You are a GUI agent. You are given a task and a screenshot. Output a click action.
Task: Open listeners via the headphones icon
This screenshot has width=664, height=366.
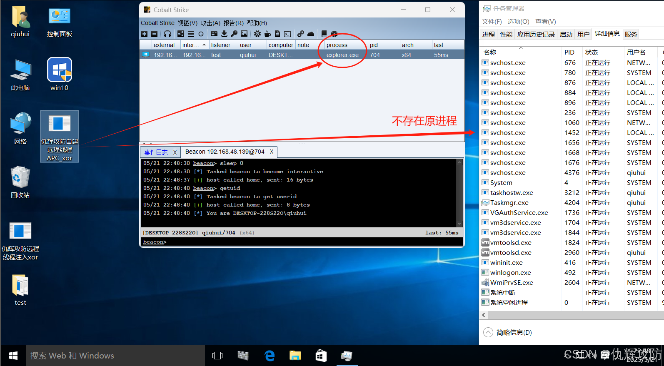point(167,34)
